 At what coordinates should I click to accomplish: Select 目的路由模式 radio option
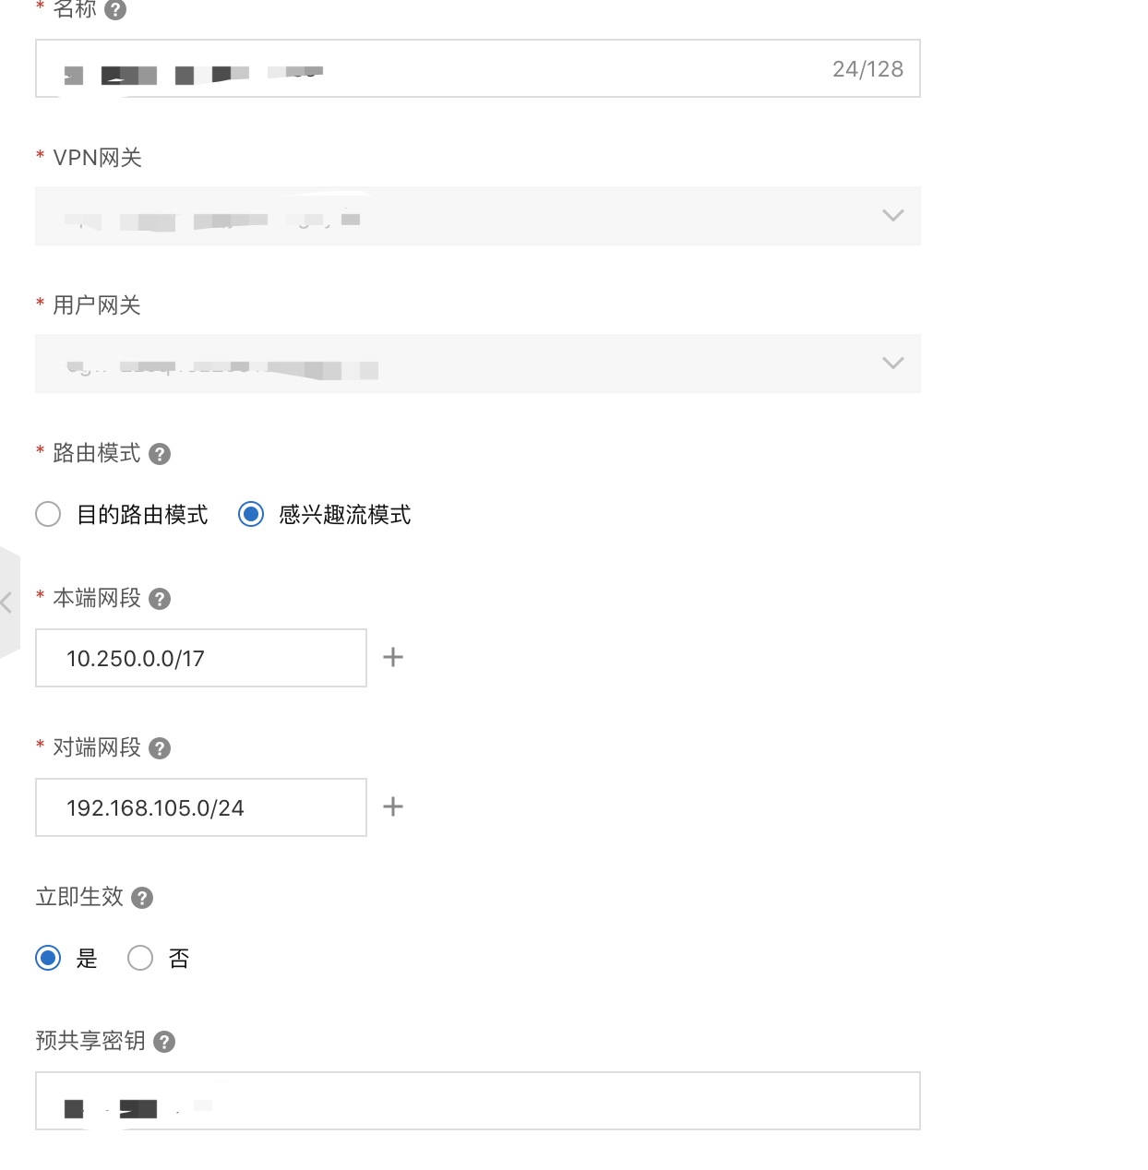tap(48, 514)
